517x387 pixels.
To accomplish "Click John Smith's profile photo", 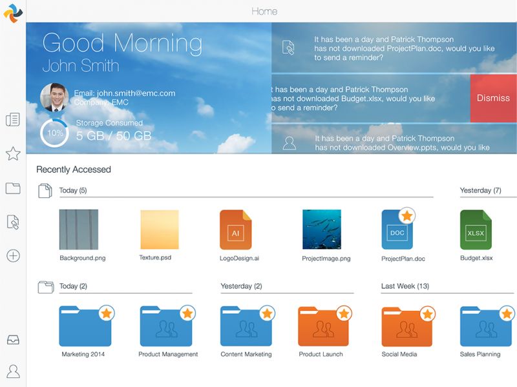I will pyautogui.click(x=54, y=97).
